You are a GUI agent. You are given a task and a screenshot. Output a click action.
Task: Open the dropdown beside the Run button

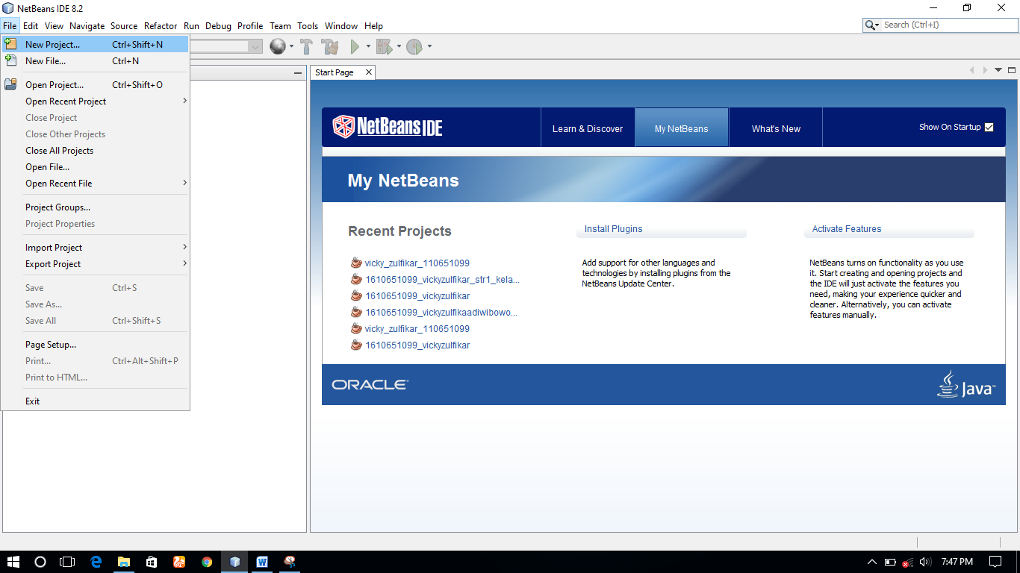[368, 46]
